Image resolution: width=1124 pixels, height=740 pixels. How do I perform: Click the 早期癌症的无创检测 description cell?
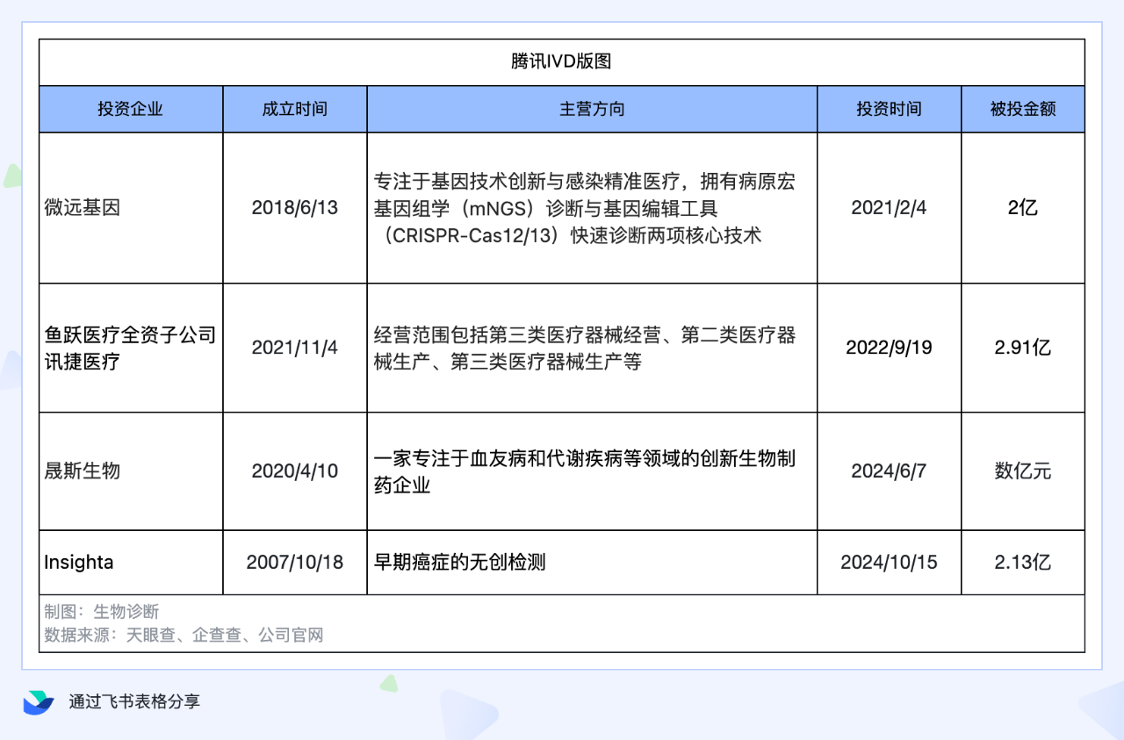[592, 563]
